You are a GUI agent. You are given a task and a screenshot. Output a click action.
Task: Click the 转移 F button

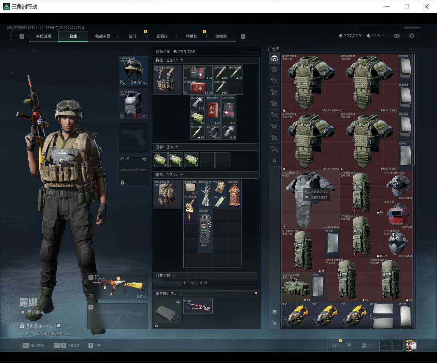click(95, 345)
